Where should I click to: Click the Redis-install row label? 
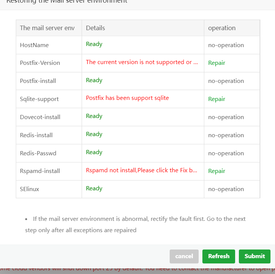[36, 135]
